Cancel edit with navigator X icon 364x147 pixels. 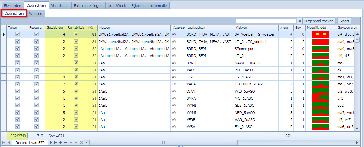pyautogui.click(x=81, y=142)
